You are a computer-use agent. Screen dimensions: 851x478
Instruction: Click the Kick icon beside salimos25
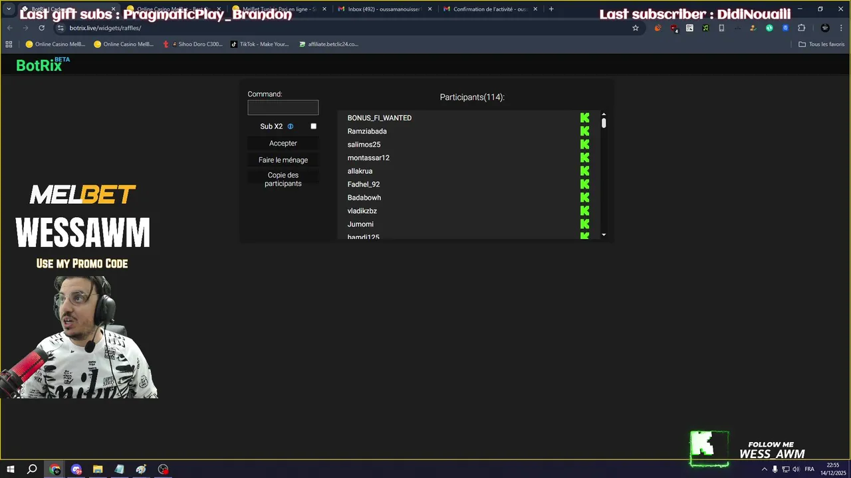(x=584, y=144)
